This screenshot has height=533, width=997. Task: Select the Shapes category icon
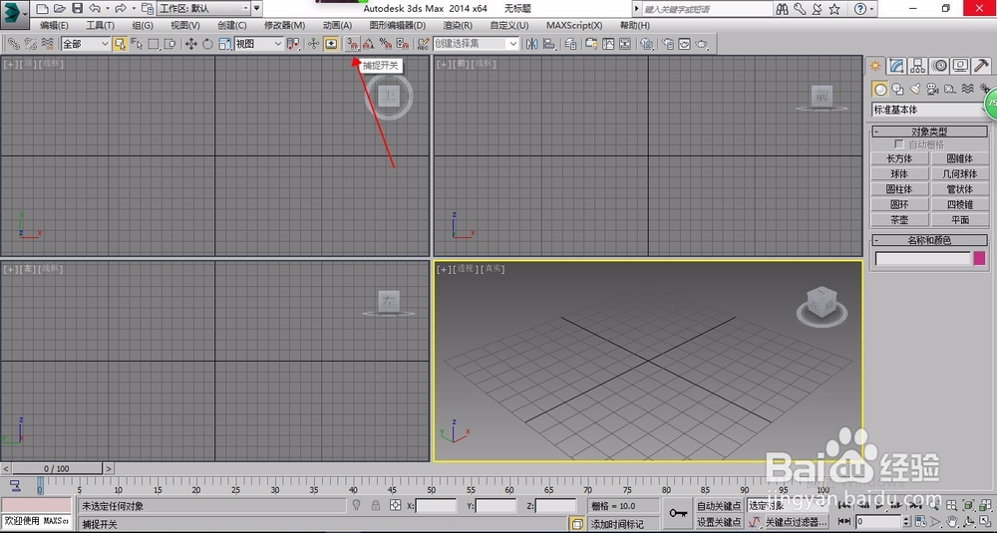click(x=897, y=89)
